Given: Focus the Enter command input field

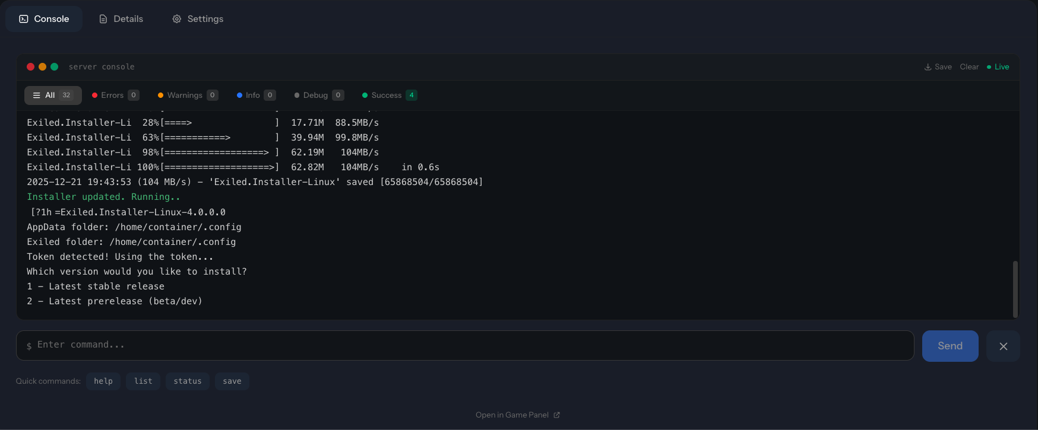Looking at the screenshot, I should [x=465, y=345].
